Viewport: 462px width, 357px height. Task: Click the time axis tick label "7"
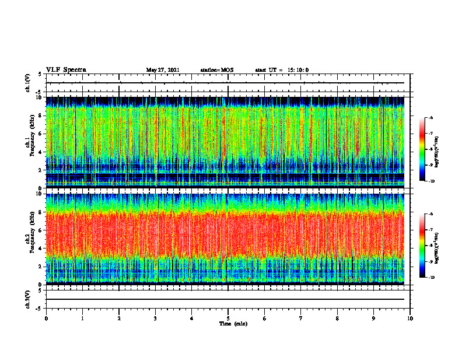(301, 318)
